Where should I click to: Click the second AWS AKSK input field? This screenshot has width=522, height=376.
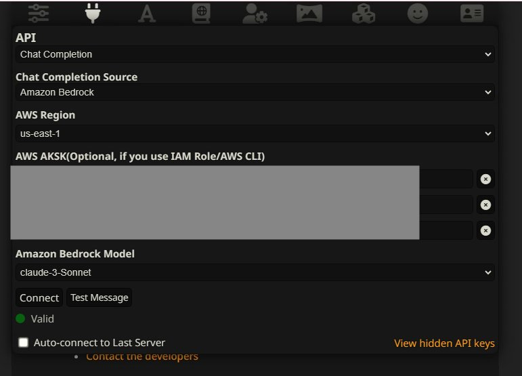[244, 205]
